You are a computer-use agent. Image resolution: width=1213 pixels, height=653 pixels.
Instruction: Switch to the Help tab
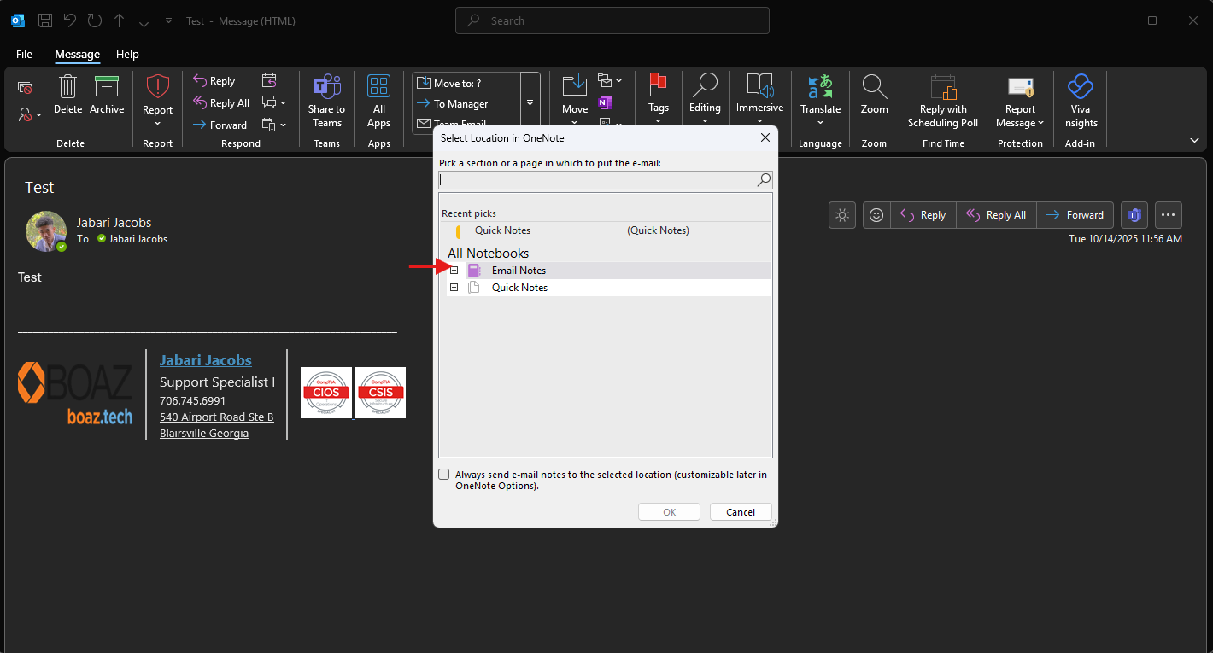click(x=127, y=54)
